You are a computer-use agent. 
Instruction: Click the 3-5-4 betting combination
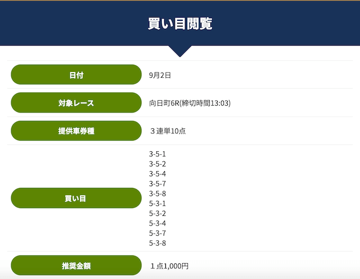click(x=157, y=174)
